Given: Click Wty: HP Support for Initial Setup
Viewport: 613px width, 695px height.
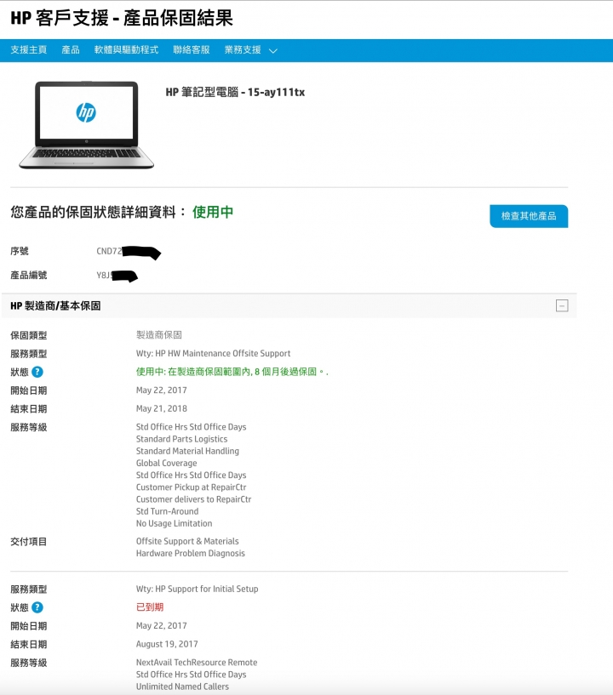Looking at the screenshot, I should pos(198,589).
